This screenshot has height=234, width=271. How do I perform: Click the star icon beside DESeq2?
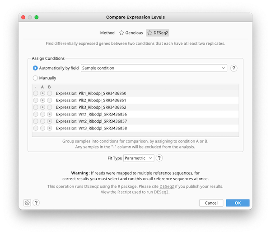tap(150, 33)
